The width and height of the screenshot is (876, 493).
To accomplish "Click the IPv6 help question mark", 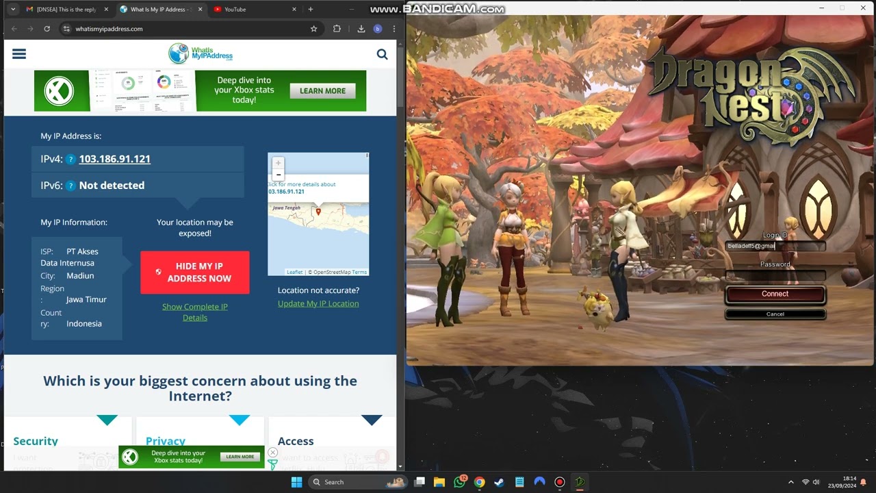I will point(70,186).
